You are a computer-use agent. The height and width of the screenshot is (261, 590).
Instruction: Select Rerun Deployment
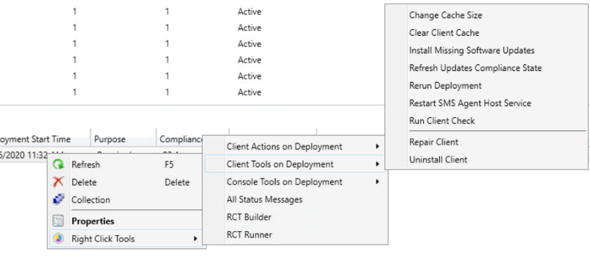[x=486, y=85]
